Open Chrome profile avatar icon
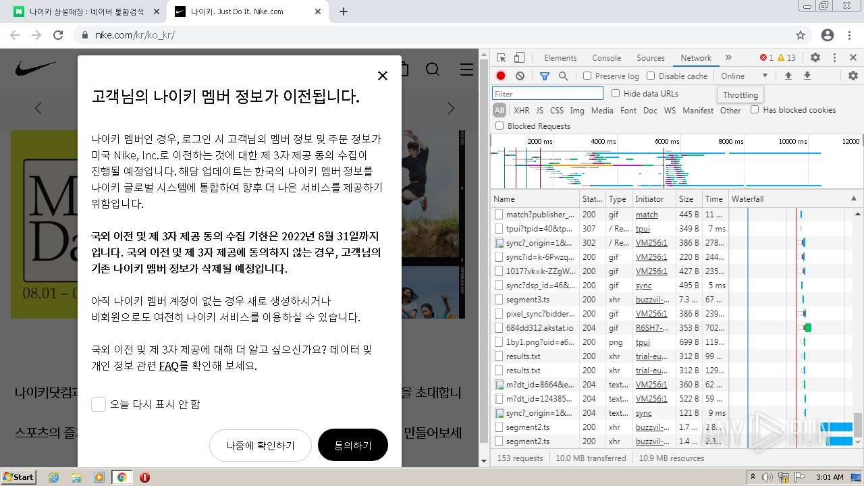Viewport: 864px width, 486px height. (x=828, y=35)
